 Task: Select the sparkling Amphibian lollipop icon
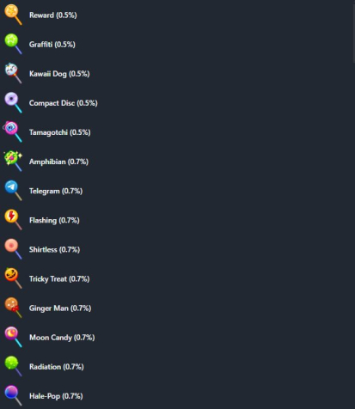click(13, 161)
